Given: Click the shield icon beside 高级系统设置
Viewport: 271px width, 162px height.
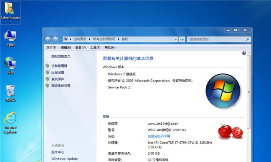Looking at the screenshot, I should (x=47, y=86).
